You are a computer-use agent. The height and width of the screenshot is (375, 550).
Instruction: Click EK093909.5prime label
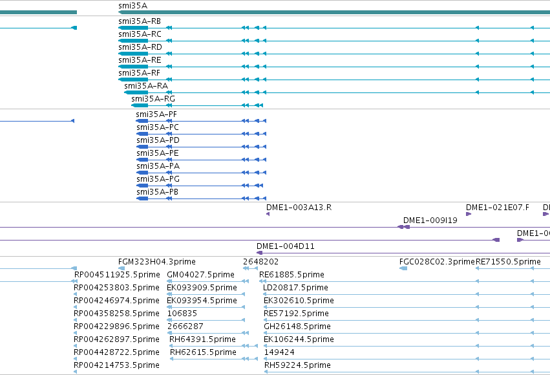click(x=202, y=288)
